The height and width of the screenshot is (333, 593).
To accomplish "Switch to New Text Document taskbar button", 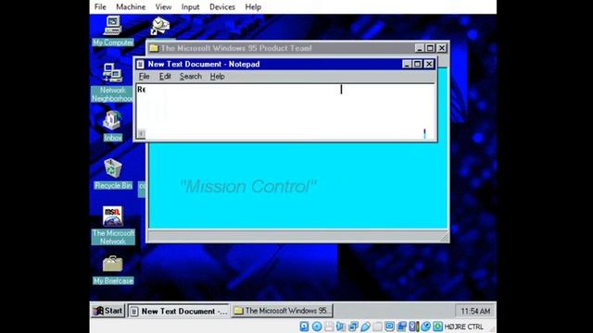I will coord(178,311).
